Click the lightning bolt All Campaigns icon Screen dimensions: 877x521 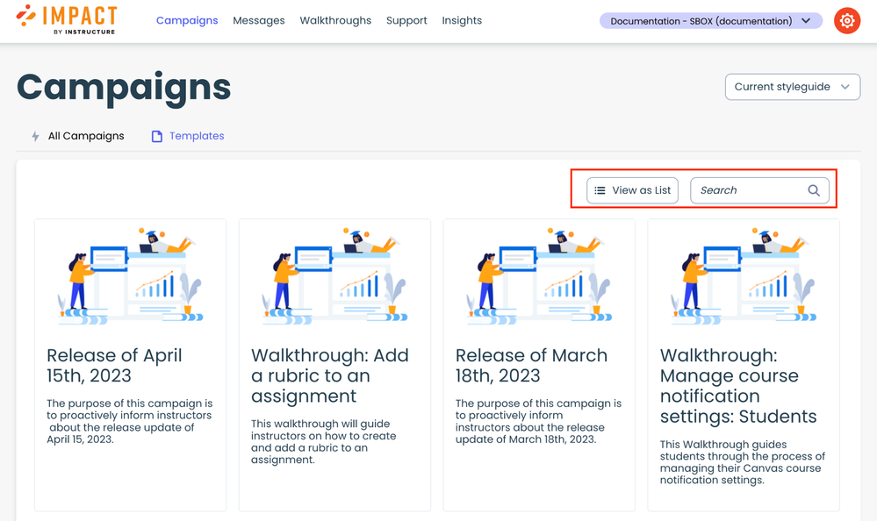35,137
